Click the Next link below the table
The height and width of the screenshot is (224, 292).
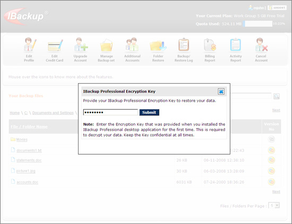[276, 192]
